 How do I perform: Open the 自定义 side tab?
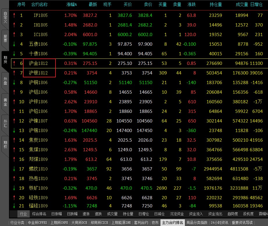5,17
